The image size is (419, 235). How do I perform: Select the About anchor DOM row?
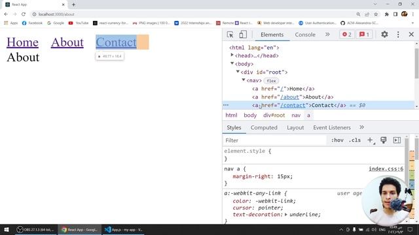[293, 97]
